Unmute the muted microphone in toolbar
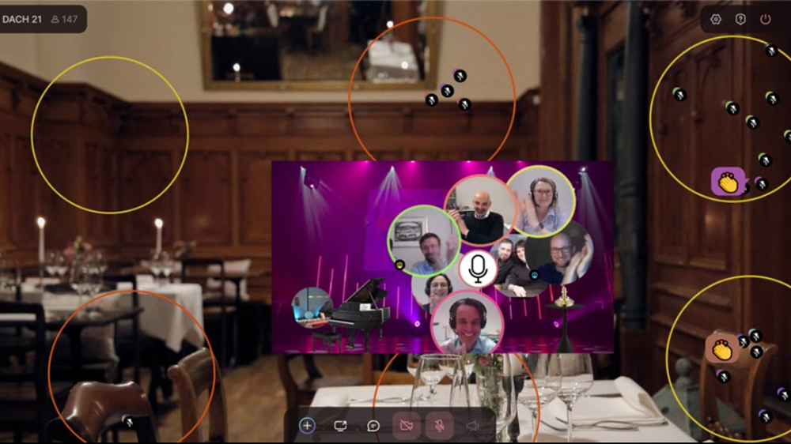The height and width of the screenshot is (444, 791). pos(439,426)
